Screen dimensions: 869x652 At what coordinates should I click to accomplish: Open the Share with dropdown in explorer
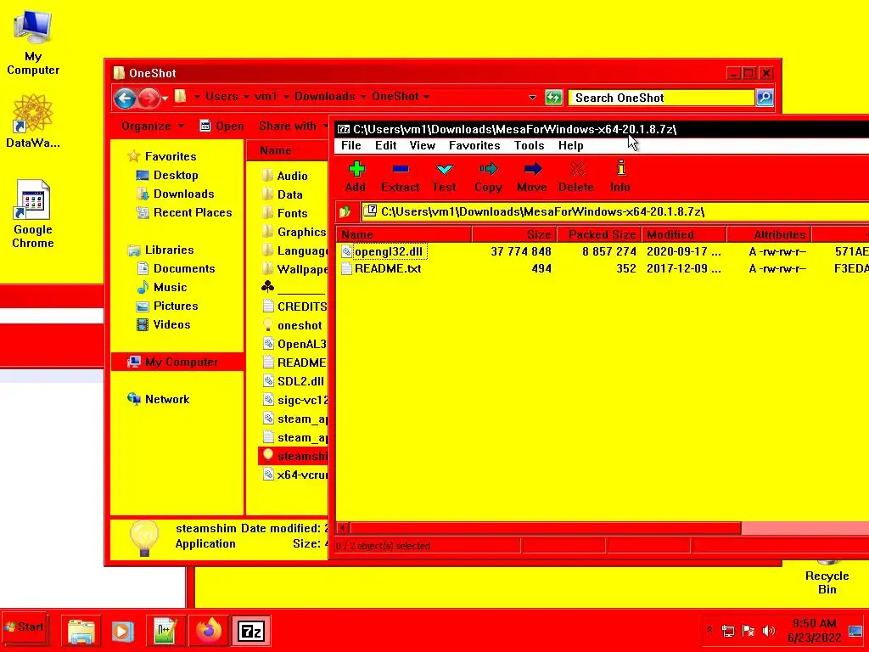click(294, 126)
